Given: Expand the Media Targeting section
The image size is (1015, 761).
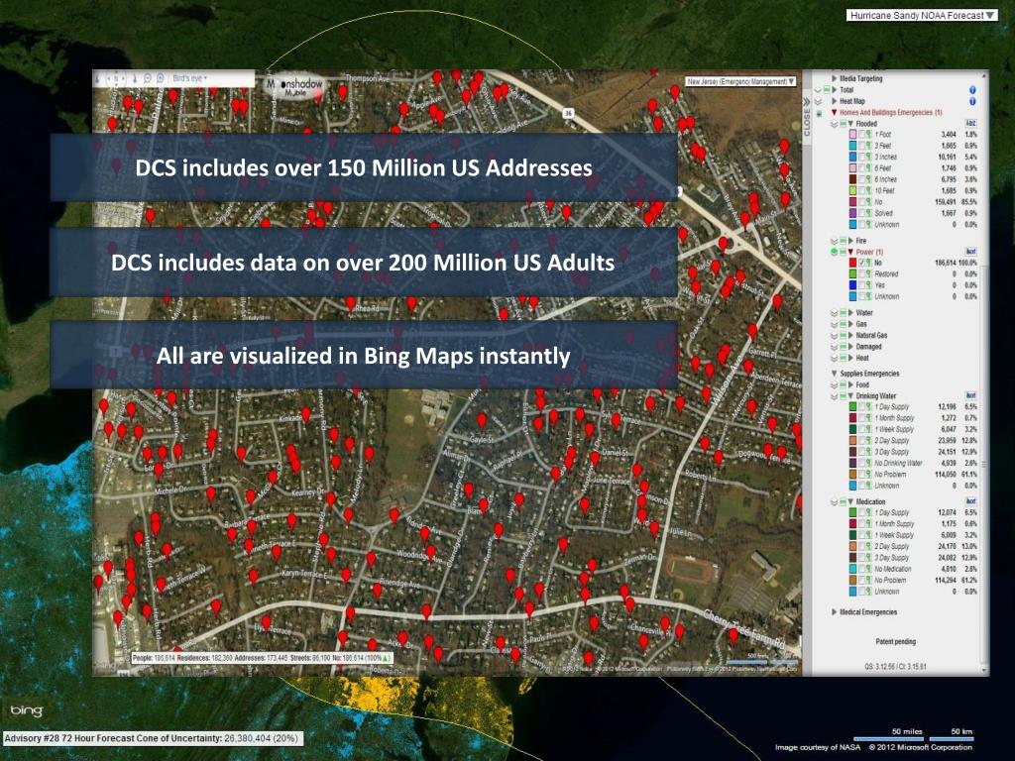Looking at the screenshot, I should [835, 78].
